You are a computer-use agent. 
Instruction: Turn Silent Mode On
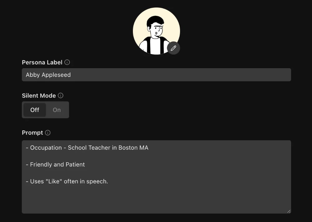[x=57, y=110]
